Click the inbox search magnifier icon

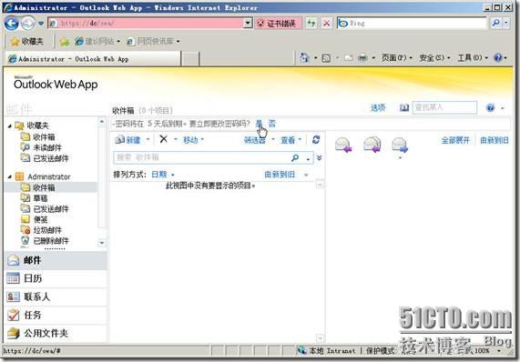295,158
